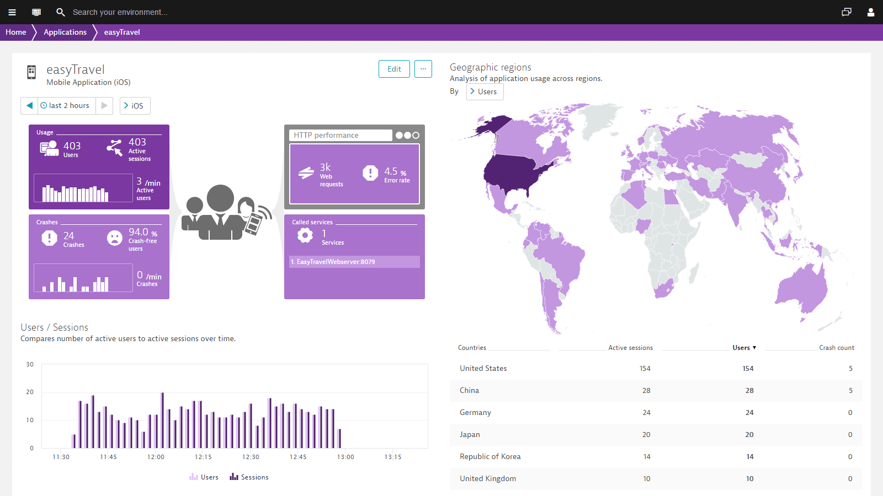Select second HTTP performance page dot
This screenshot has height=496, width=883.
[408, 135]
